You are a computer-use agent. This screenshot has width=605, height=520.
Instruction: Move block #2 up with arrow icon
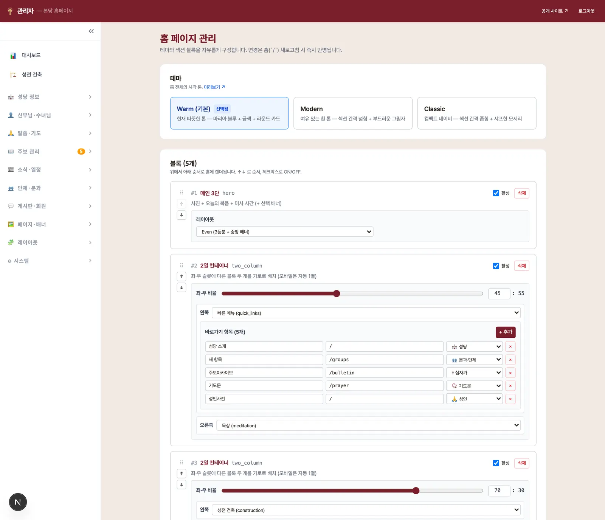click(181, 276)
